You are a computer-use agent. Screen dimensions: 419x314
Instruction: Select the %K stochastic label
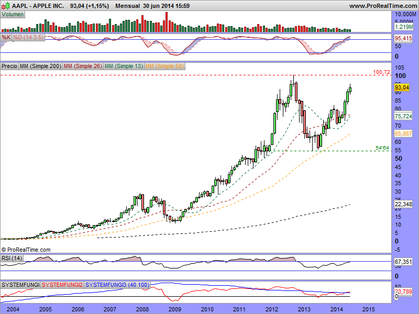coord(6,37)
